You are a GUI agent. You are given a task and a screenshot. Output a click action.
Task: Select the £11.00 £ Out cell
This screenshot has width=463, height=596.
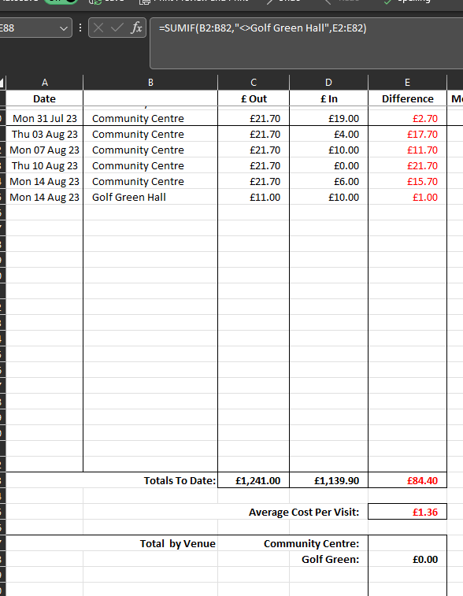254,198
